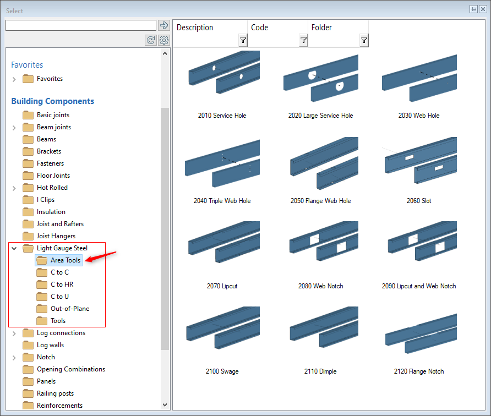This screenshot has width=491, height=416.
Task: Collapse the Light Gauge Steel folder
Action: [14, 248]
